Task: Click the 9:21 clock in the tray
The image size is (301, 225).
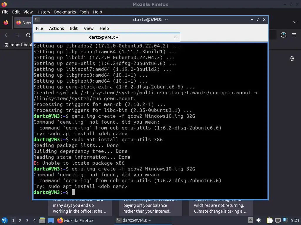Action: (295, 220)
